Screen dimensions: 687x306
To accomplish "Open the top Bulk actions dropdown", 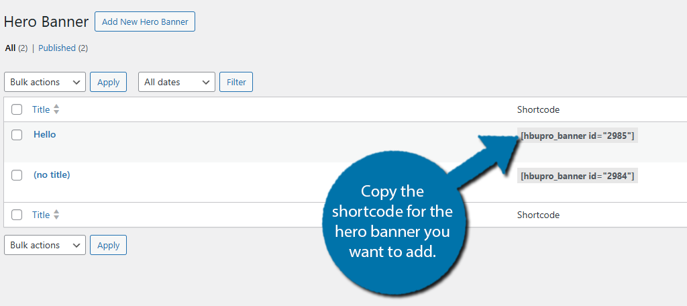I will [x=45, y=82].
